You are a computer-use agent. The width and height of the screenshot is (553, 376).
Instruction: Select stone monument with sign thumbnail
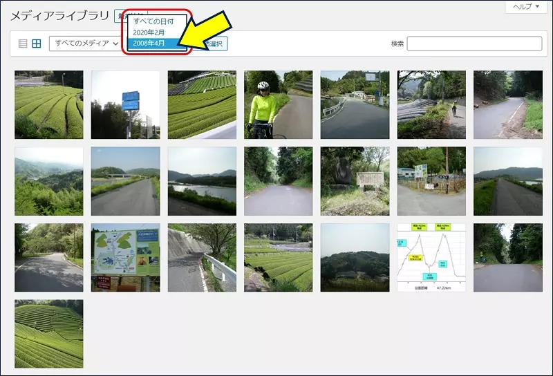[x=355, y=181]
